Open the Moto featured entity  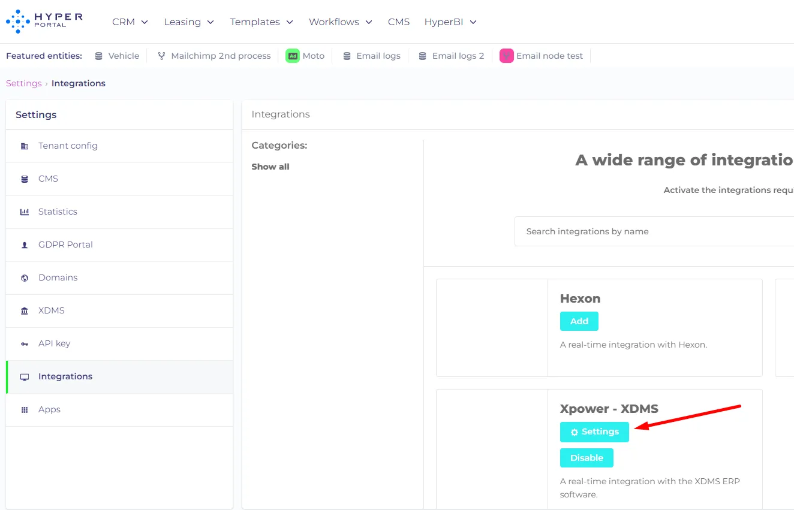(x=305, y=56)
